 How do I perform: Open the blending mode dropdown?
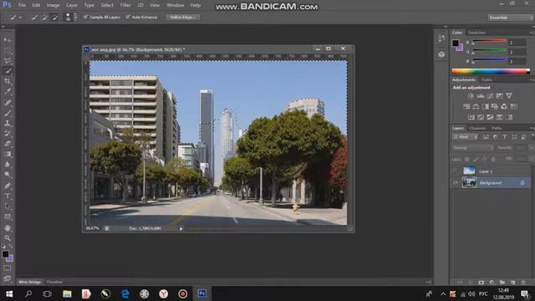(473, 148)
